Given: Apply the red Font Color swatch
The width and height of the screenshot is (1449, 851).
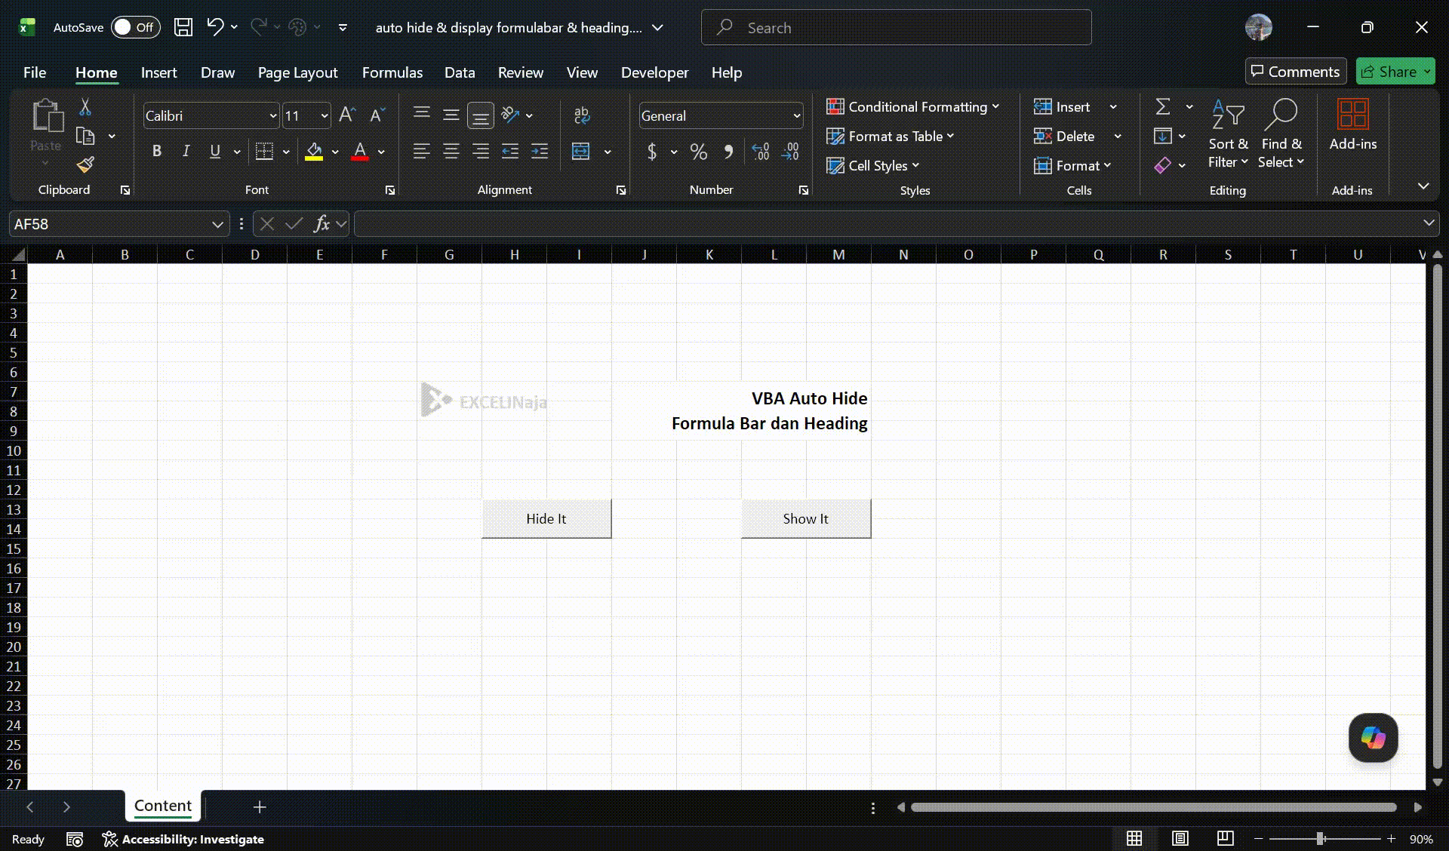Looking at the screenshot, I should click(360, 152).
